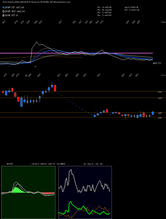The width and height of the screenshot is (166, 219).
Task: Click the large blue candle at the early low
Action: pyautogui.click(x=21, y=102)
